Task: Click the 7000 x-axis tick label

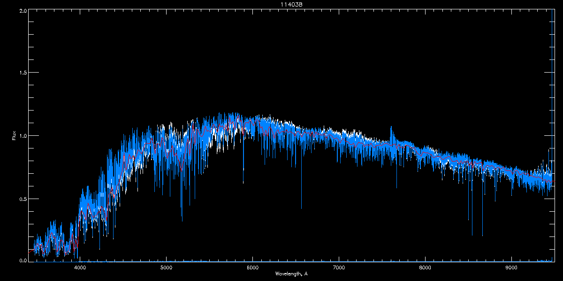Action: click(x=339, y=268)
